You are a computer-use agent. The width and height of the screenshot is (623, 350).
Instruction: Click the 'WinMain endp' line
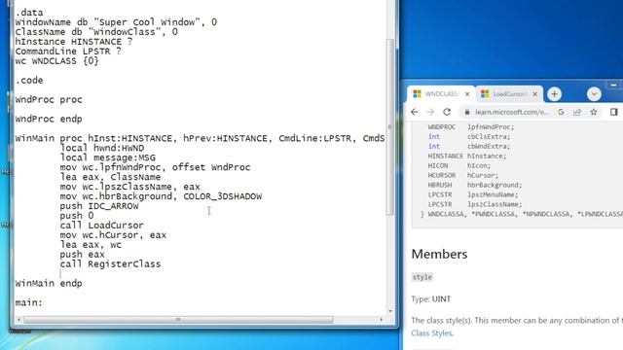tap(49, 283)
